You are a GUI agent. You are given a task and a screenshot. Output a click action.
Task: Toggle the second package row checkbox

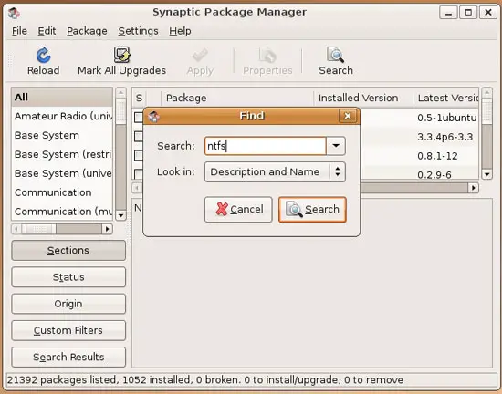[139, 137]
